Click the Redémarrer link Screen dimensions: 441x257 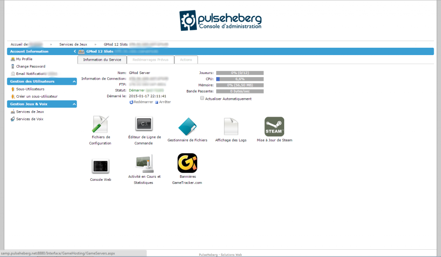pyautogui.click(x=143, y=102)
